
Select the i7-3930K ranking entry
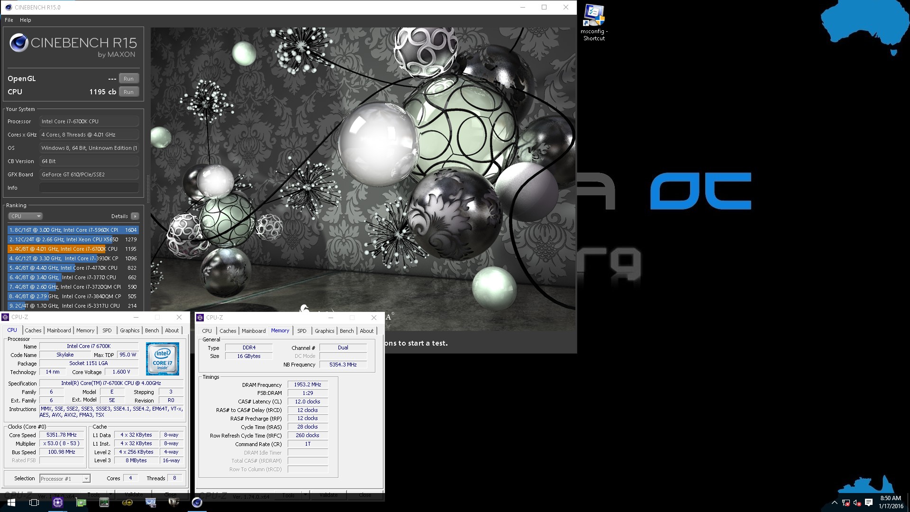click(x=73, y=258)
